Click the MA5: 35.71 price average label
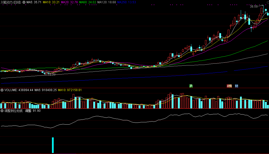 point(34,3)
